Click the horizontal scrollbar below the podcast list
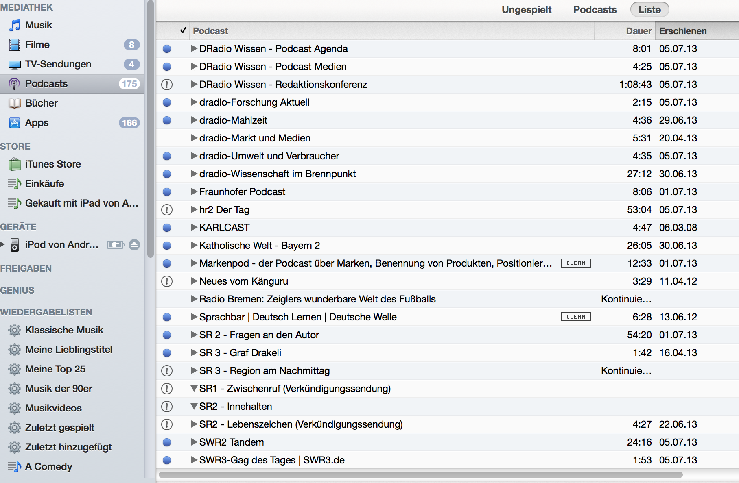 421,475
